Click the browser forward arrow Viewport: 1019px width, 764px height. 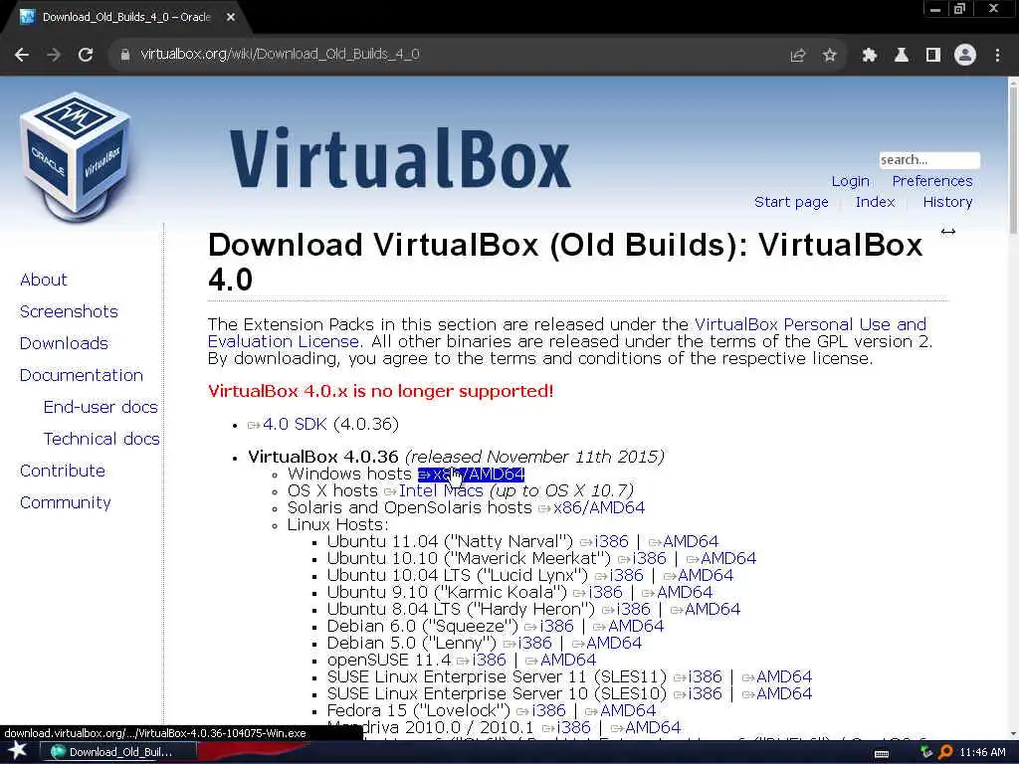click(x=54, y=55)
